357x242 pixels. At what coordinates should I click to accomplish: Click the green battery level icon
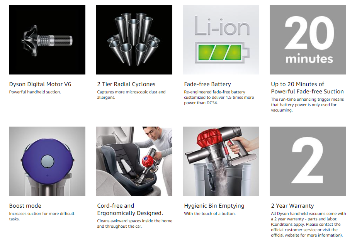222,52
